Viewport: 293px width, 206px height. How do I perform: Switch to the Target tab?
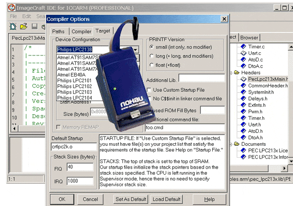pos(103,31)
